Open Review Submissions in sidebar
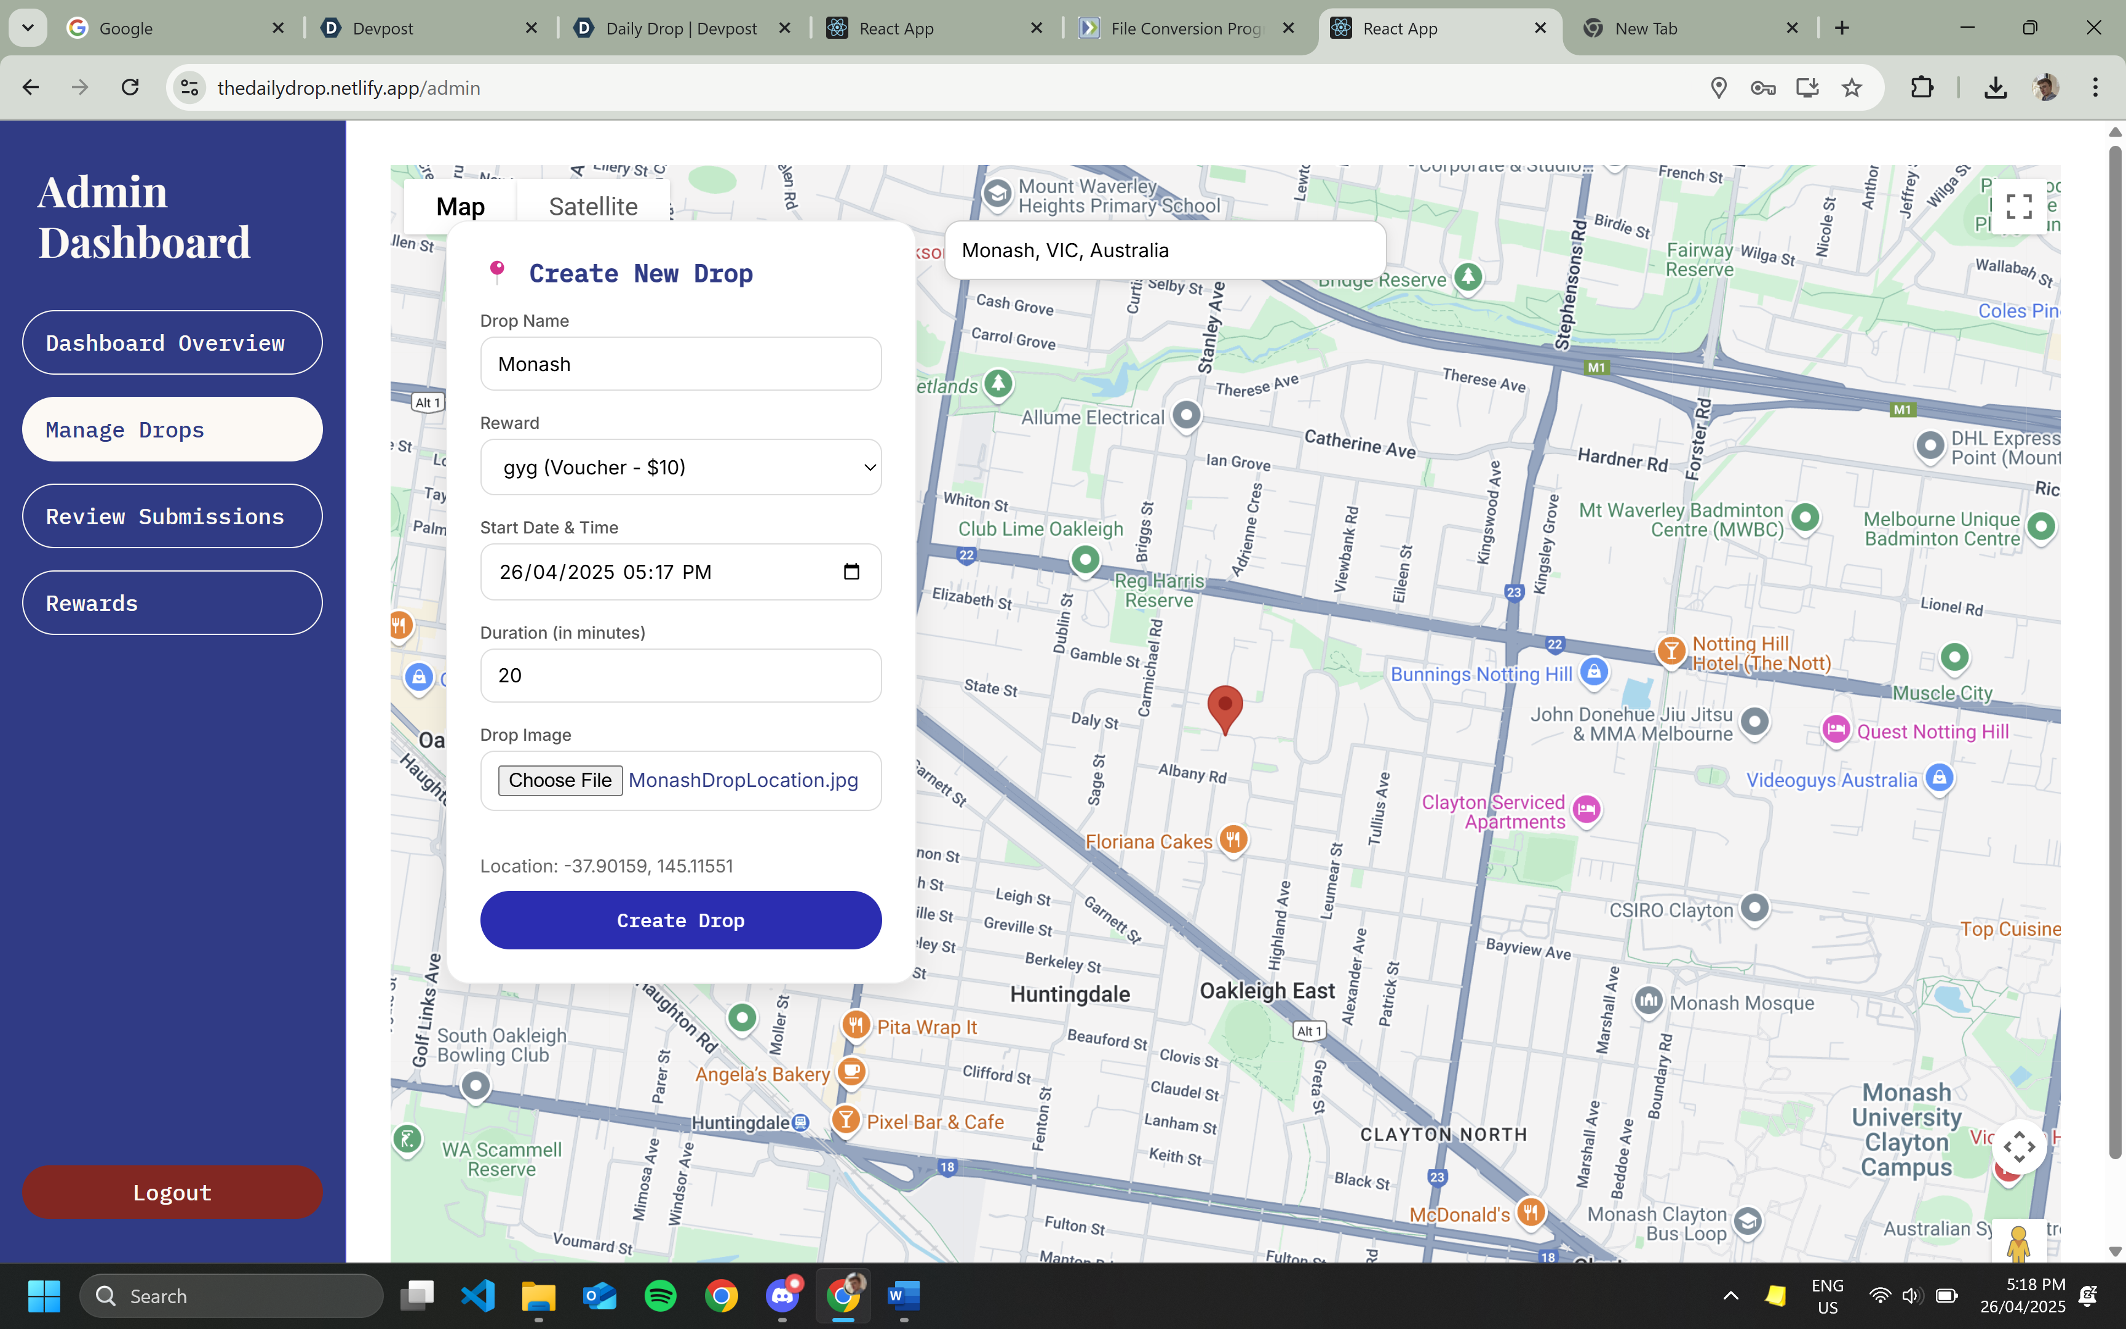The height and width of the screenshot is (1329, 2126). click(172, 517)
